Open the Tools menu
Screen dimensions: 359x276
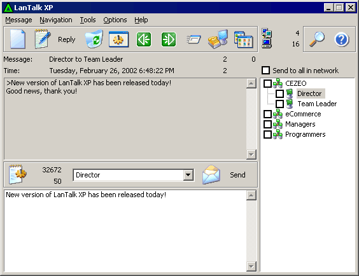click(88, 20)
